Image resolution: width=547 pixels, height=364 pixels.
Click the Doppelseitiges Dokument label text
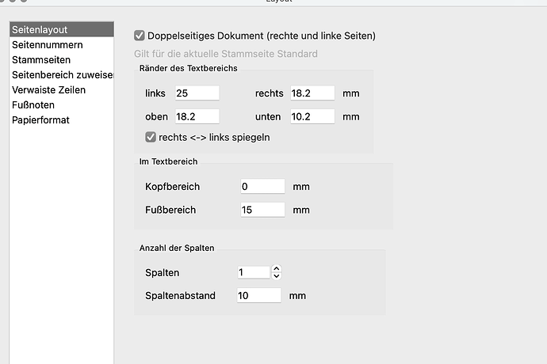[x=262, y=36]
